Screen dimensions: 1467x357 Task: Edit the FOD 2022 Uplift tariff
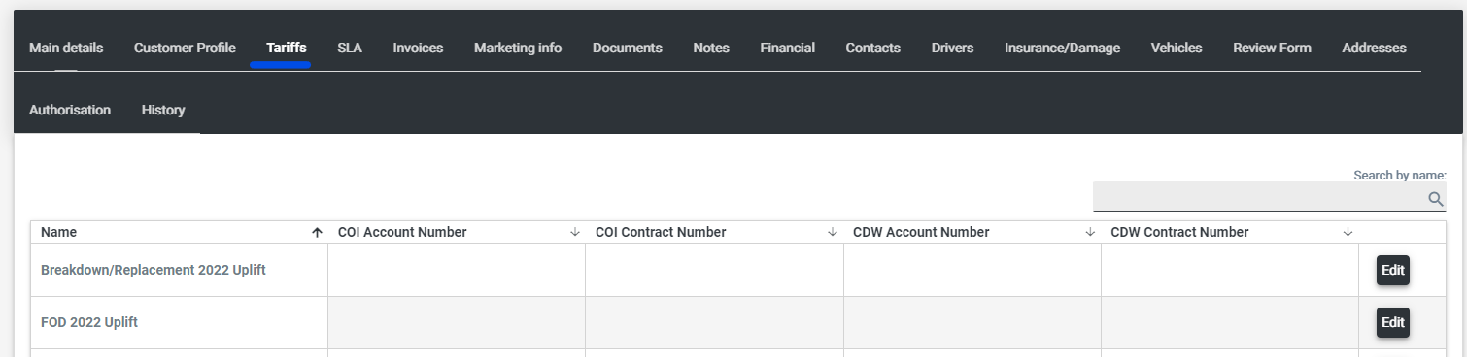(1392, 323)
